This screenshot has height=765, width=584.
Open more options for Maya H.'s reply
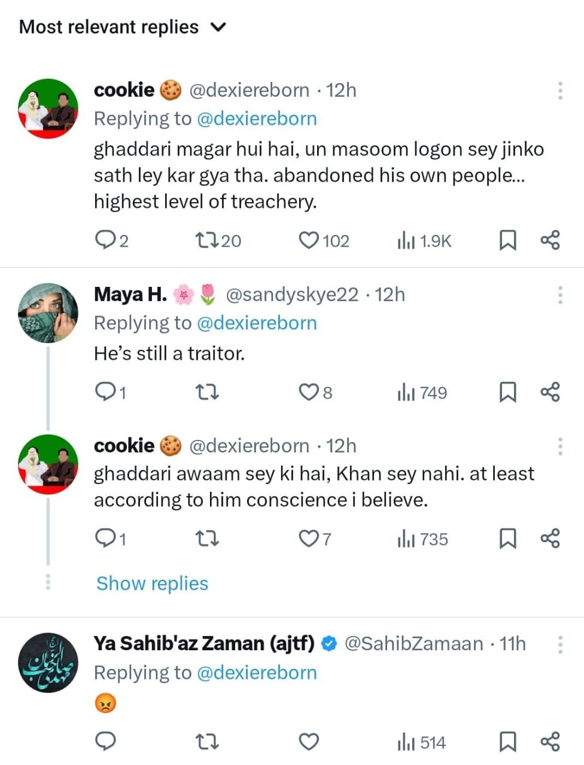click(560, 295)
